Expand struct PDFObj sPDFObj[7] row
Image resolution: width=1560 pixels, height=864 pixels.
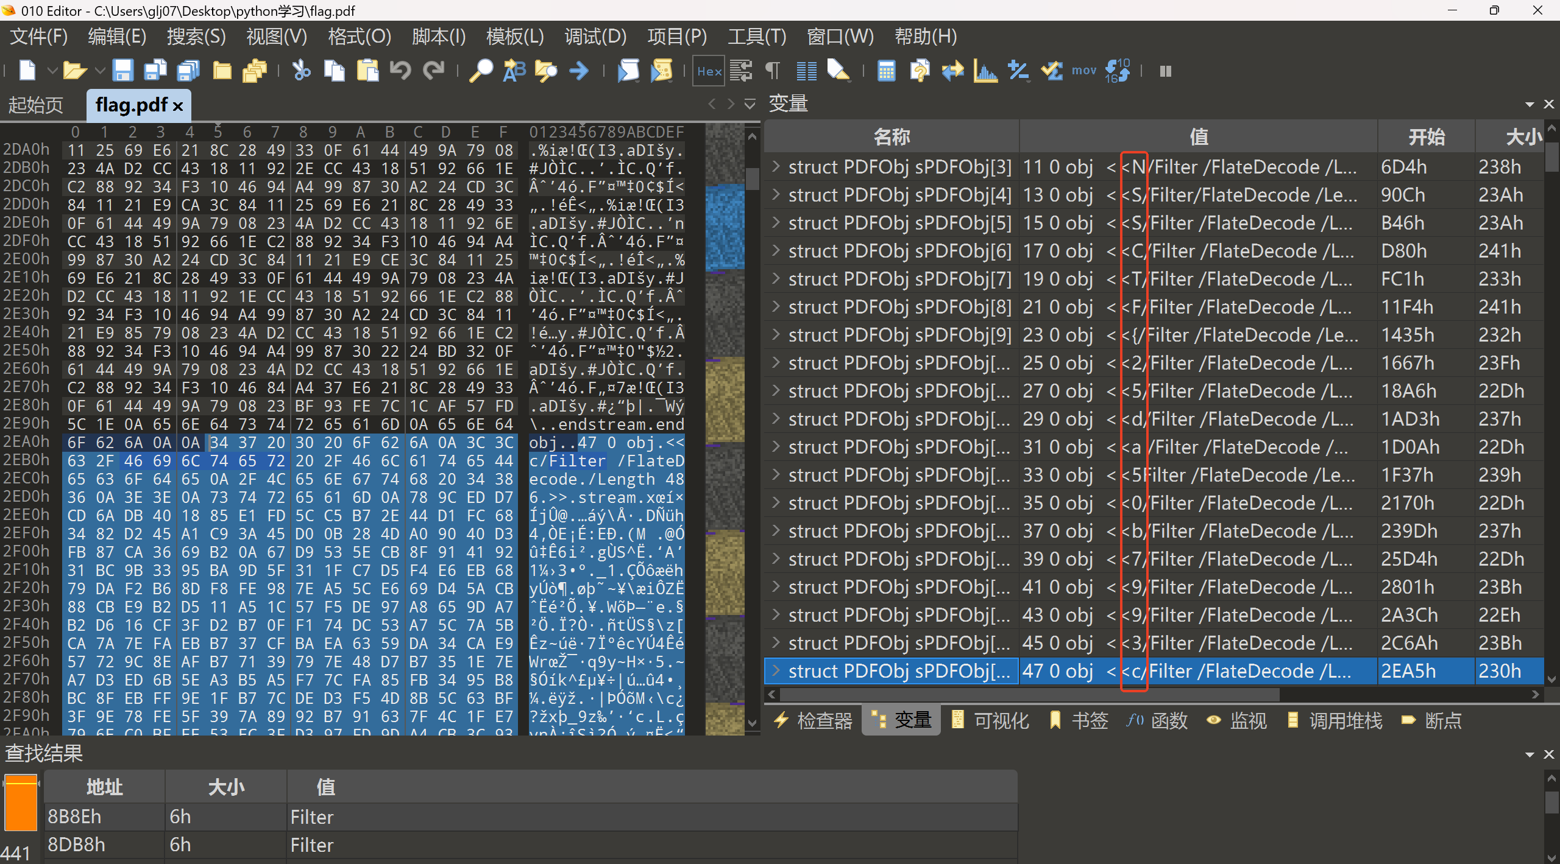click(776, 278)
